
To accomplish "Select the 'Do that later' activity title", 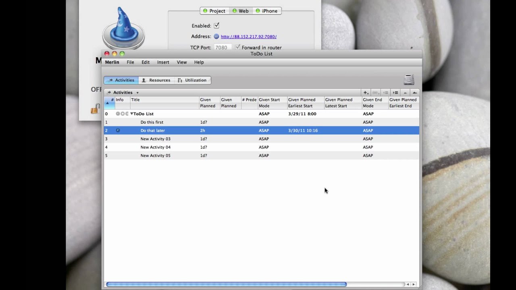I will pos(152,130).
